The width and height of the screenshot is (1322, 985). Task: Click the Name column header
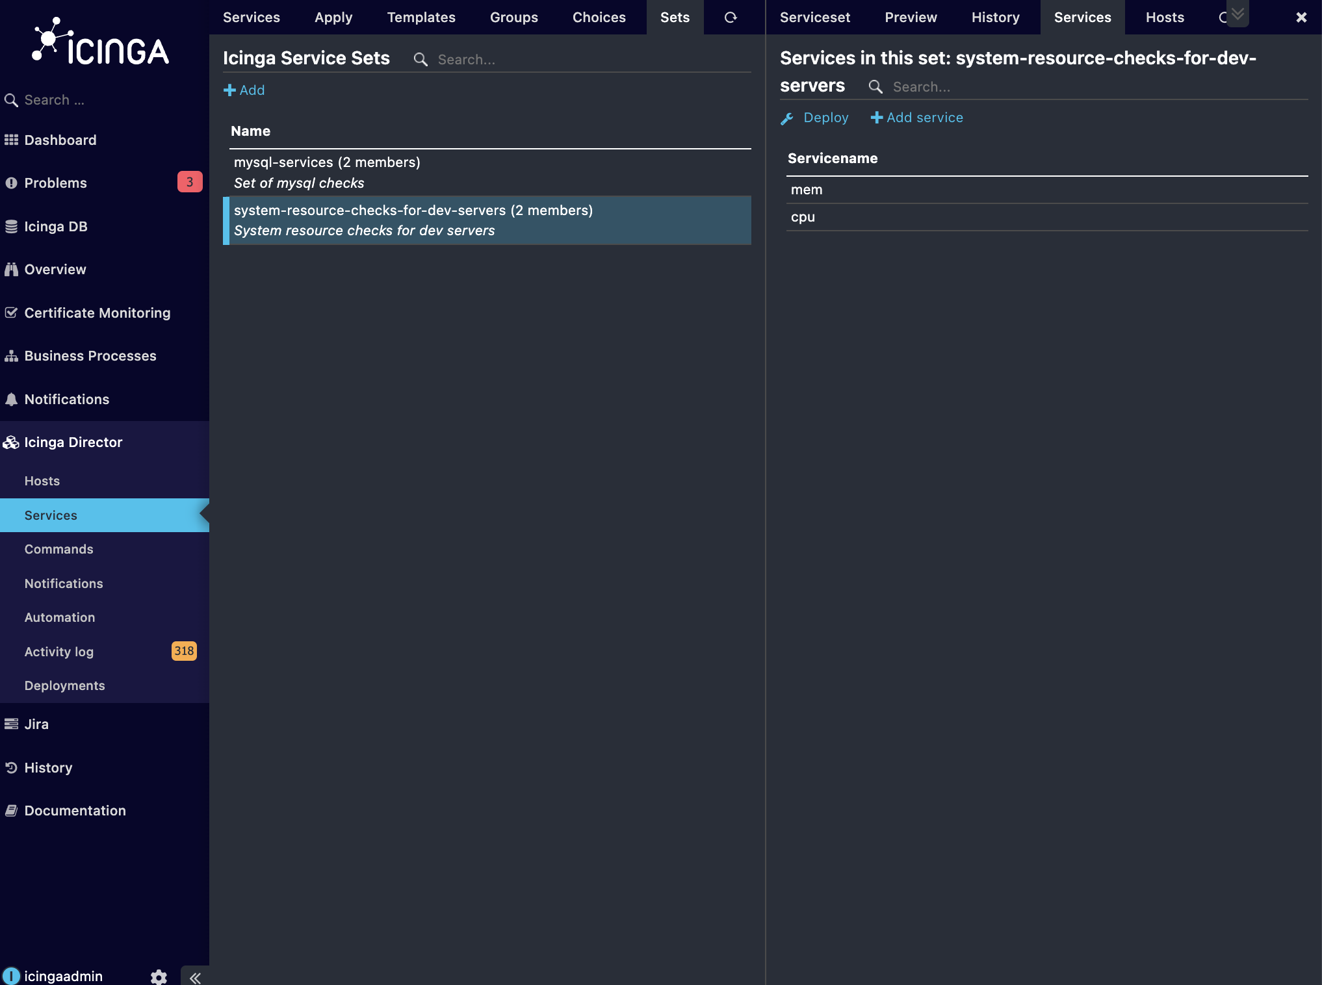pos(250,131)
